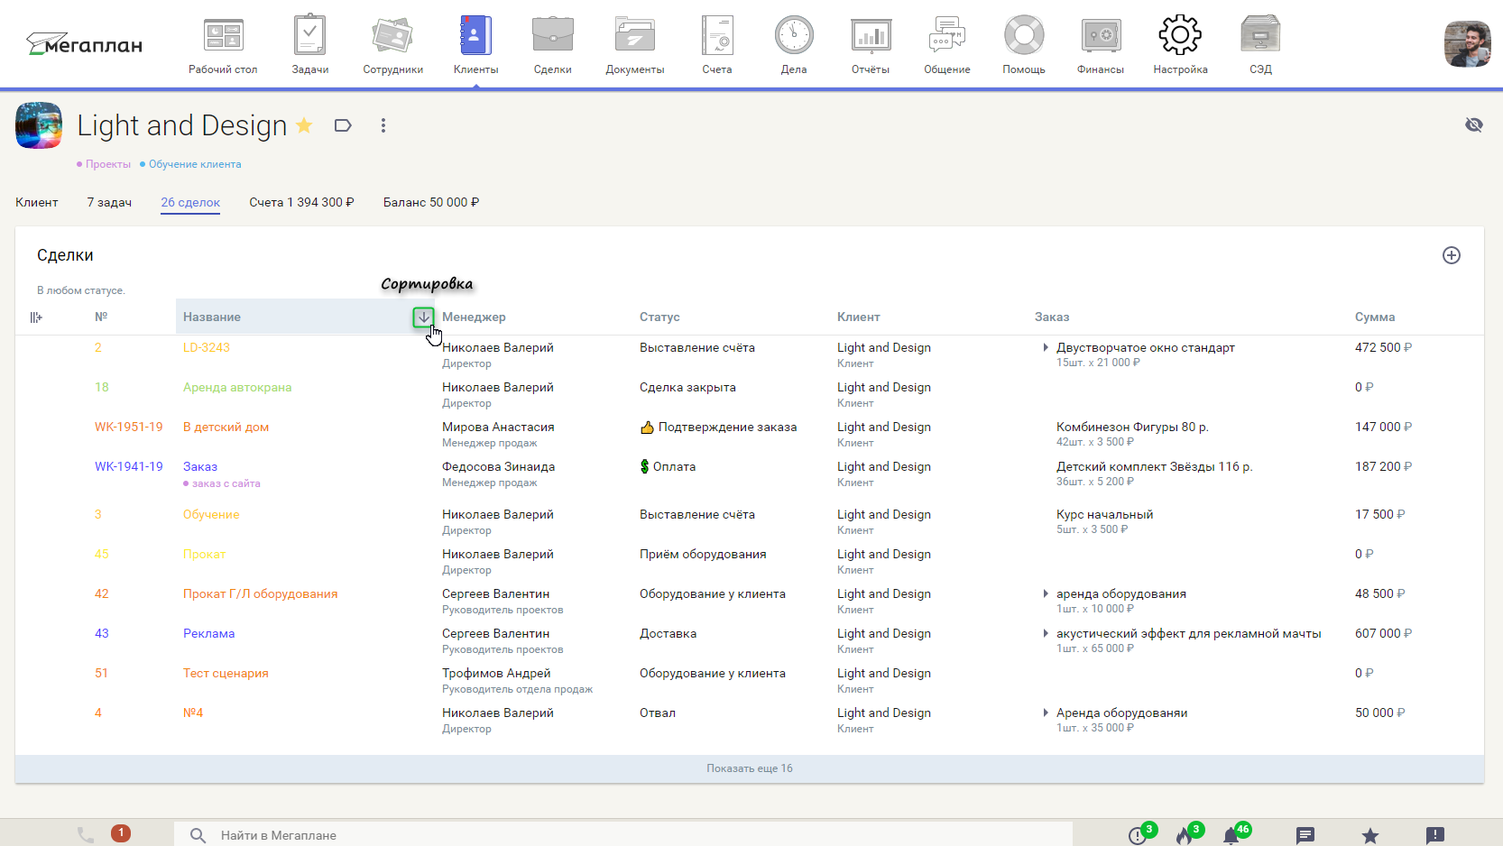
Task: Expand order аренда оборудования
Action: click(1046, 594)
